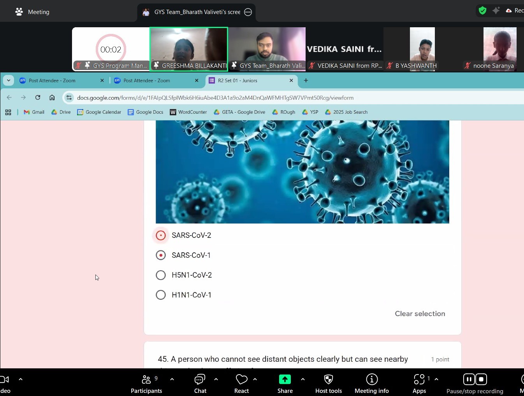Select the H5N1-CoV-2 radio option
524x396 pixels.
[x=161, y=275]
